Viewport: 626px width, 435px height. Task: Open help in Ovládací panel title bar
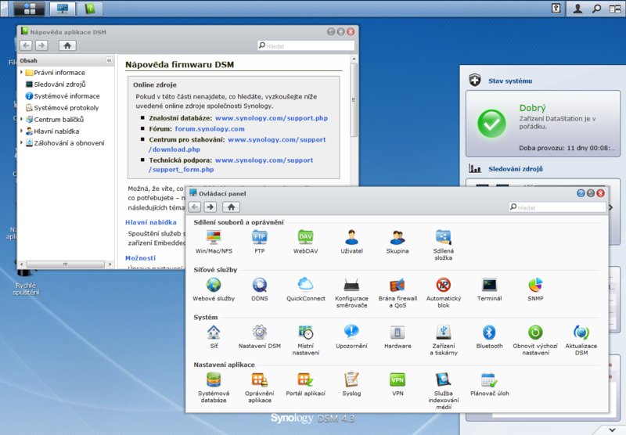581,193
